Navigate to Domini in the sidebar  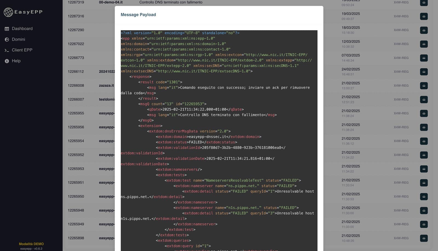[x=18, y=39]
